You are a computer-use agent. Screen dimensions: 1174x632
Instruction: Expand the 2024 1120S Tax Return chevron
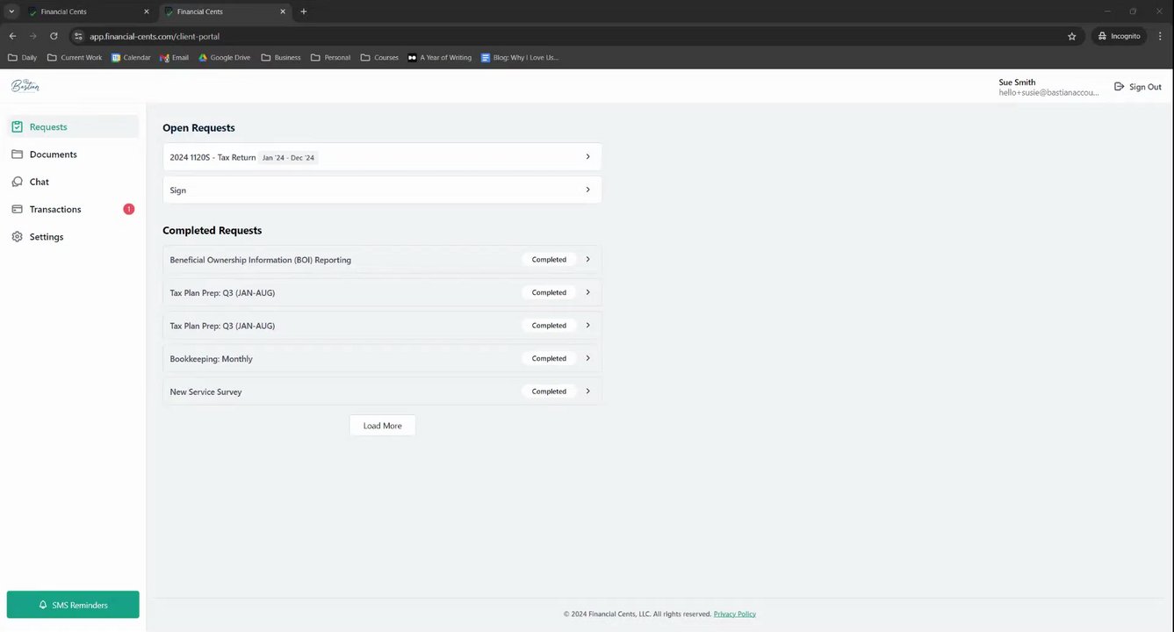coord(587,156)
